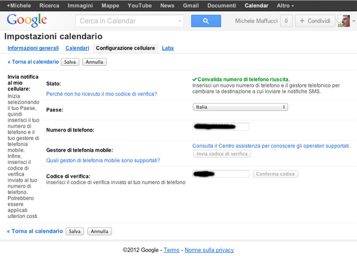Expand the search options arrow in search box

click(179, 21)
